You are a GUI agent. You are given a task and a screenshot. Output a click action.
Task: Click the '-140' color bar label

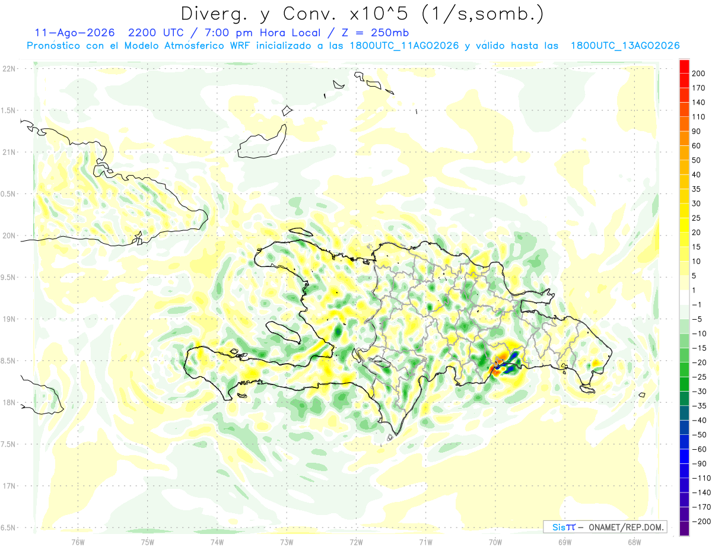coord(700,492)
